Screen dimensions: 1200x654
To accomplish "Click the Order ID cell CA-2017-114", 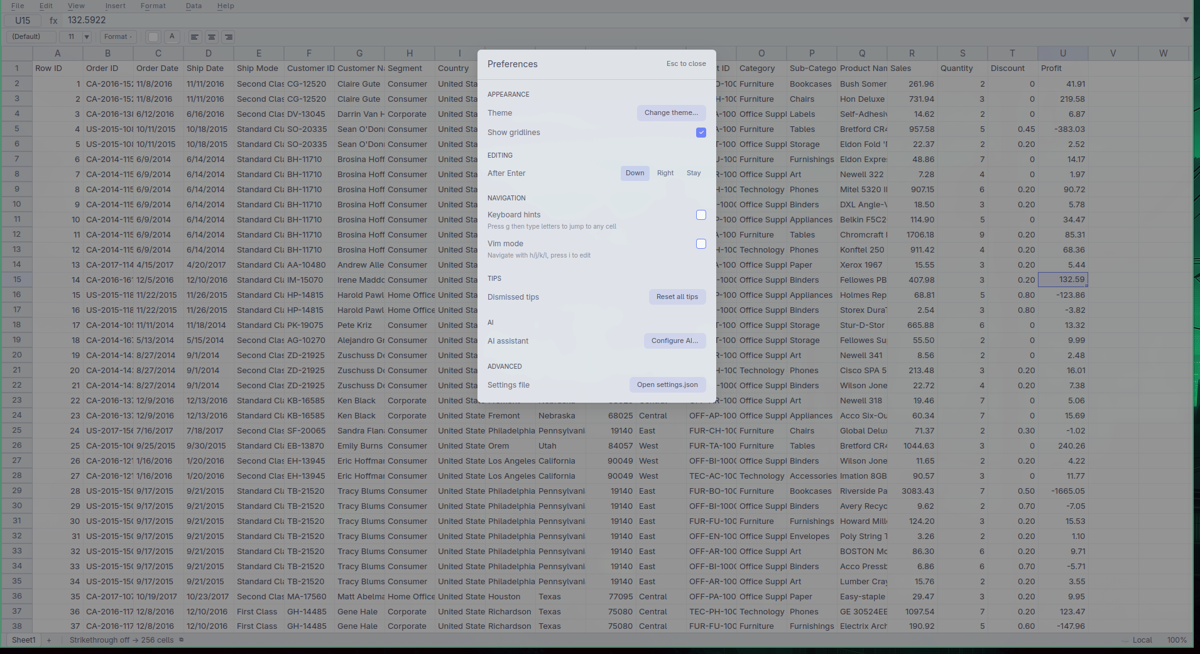I will pos(108,264).
